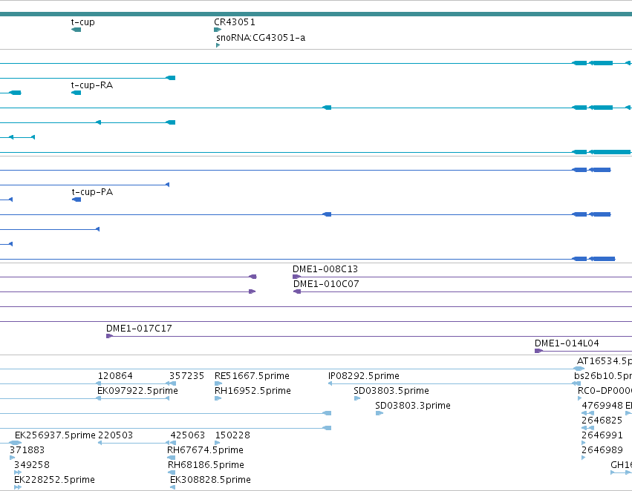Select the EK256937.5prime label
The image size is (632, 491).
[x=55, y=435]
